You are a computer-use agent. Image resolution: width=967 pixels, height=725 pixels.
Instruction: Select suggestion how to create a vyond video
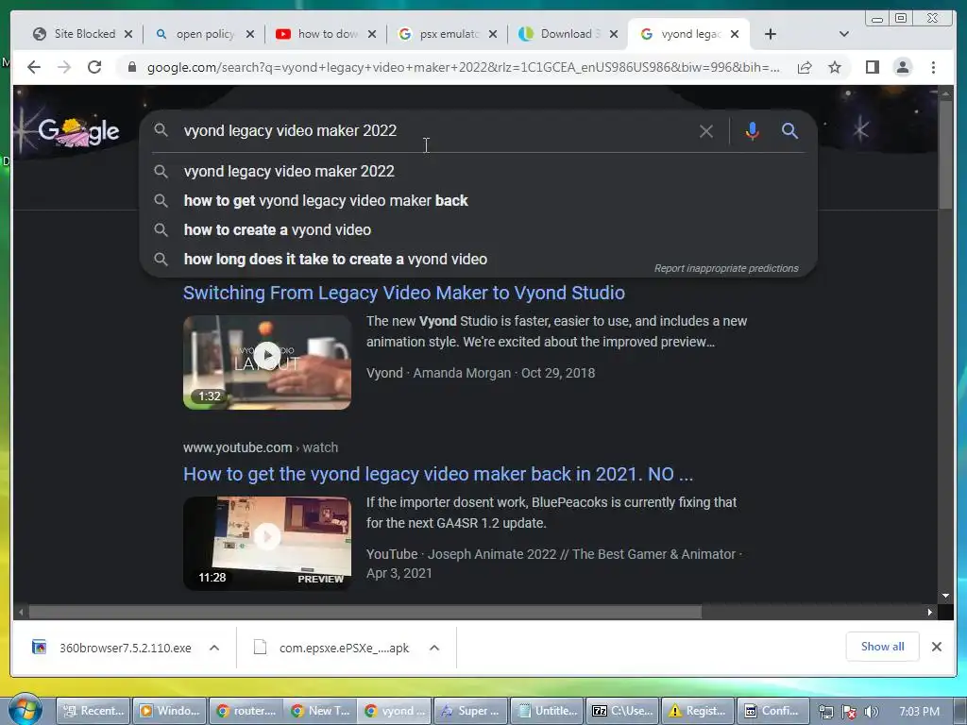pos(478,230)
